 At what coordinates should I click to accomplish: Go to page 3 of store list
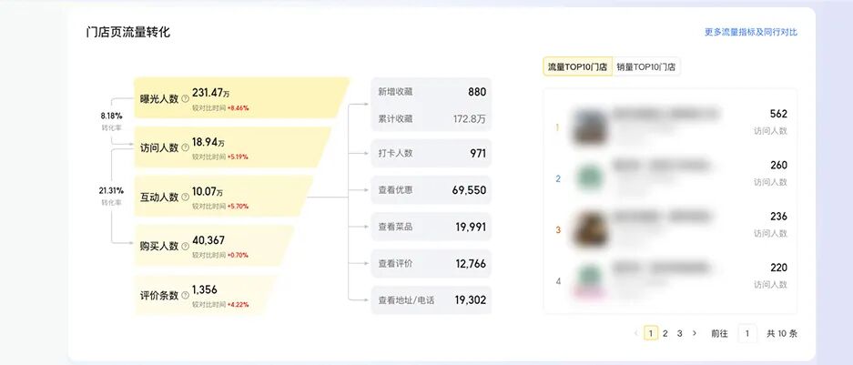point(679,333)
